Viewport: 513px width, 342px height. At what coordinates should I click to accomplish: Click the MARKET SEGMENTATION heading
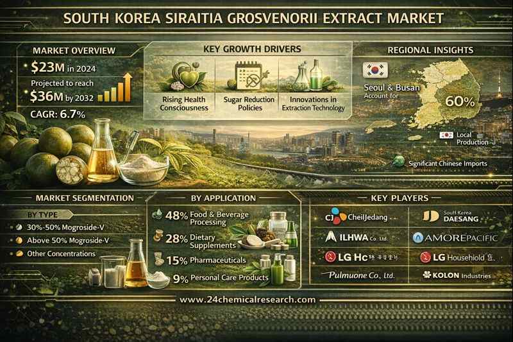[85, 198]
